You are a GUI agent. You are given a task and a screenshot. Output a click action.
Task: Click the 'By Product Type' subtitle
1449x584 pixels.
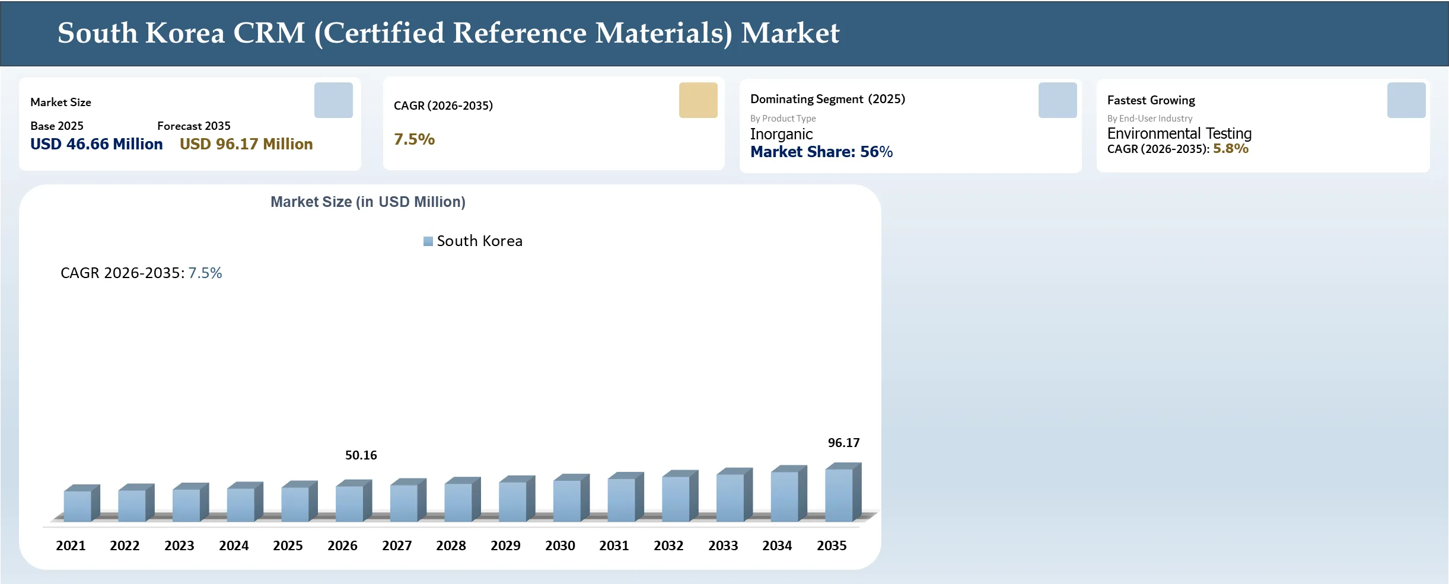coord(783,119)
